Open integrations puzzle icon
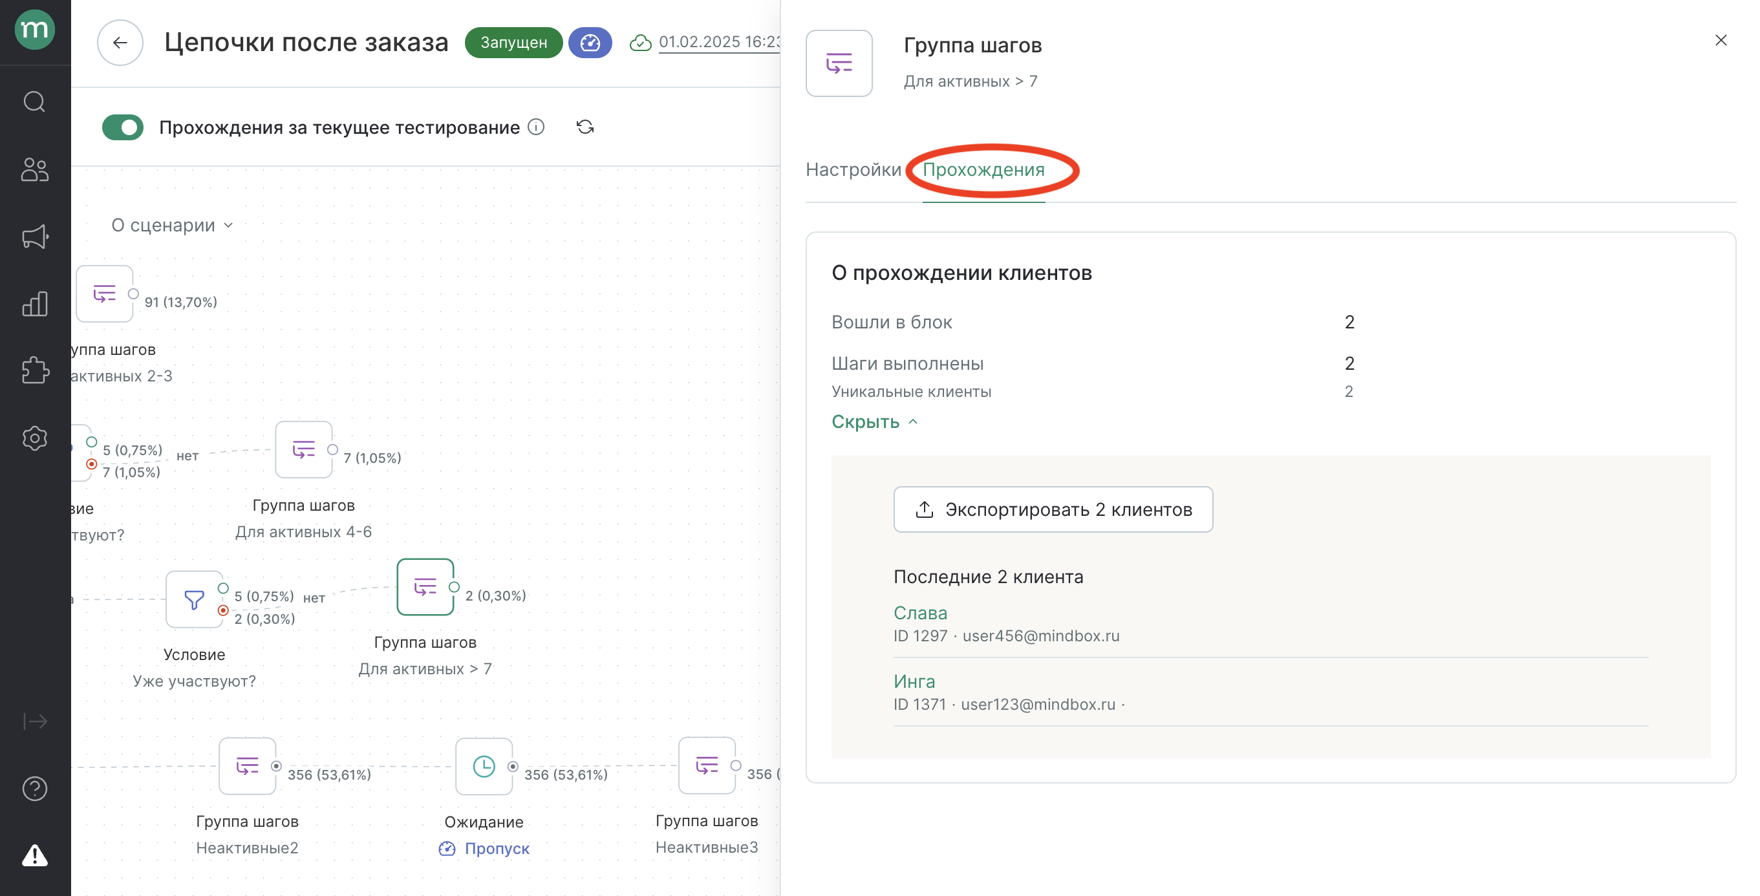Viewport: 1760px width, 896px height. pyautogui.click(x=35, y=371)
